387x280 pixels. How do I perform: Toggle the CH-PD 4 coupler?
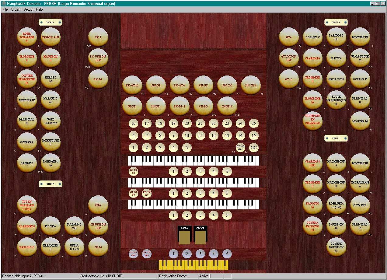pos(227,106)
